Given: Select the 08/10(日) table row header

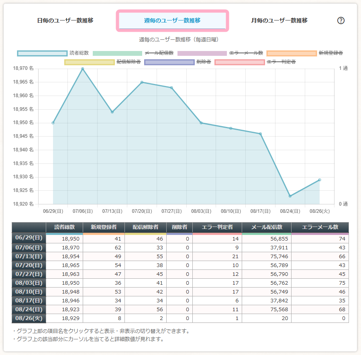Looking at the screenshot, I should tap(29, 292).
